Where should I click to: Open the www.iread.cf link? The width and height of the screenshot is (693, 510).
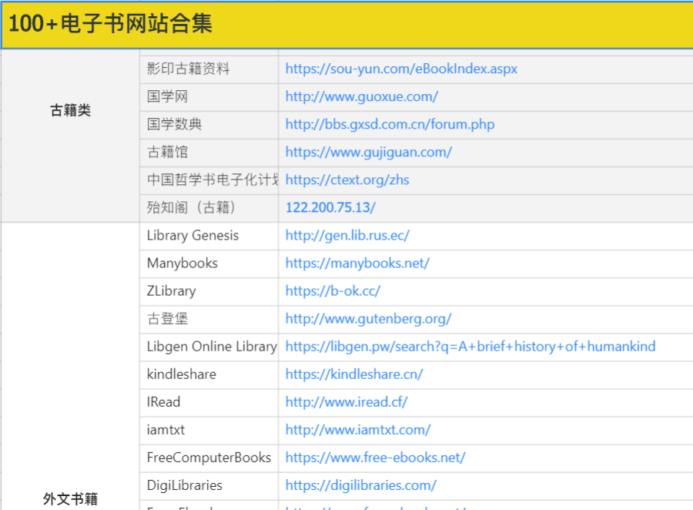[x=346, y=402]
